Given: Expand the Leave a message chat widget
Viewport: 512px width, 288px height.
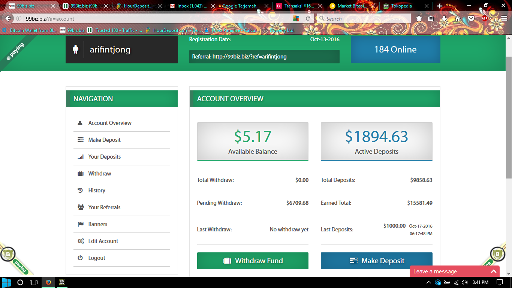Looking at the screenshot, I should click(493, 271).
